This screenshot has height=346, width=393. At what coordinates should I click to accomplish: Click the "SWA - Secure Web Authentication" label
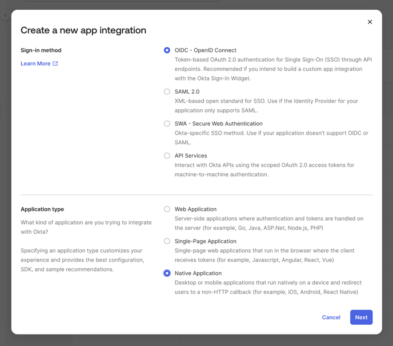click(218, 124)
